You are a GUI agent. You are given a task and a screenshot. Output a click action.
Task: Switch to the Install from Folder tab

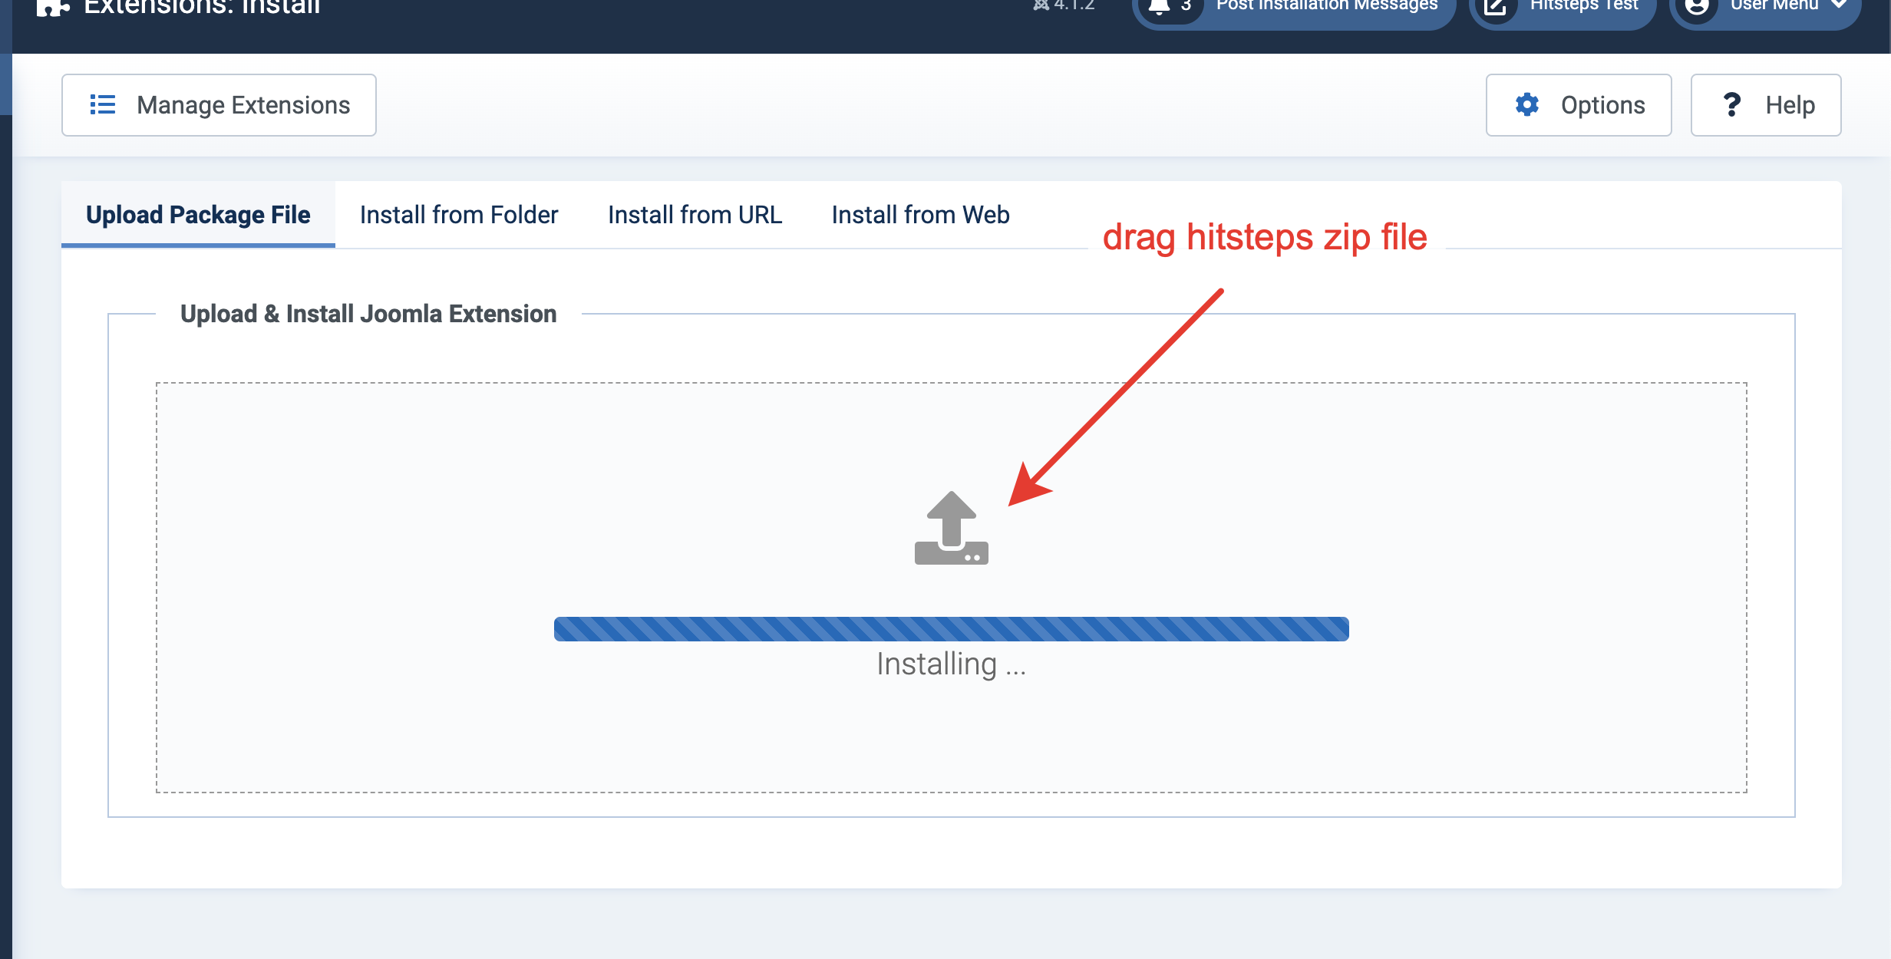tap(459, 215)
